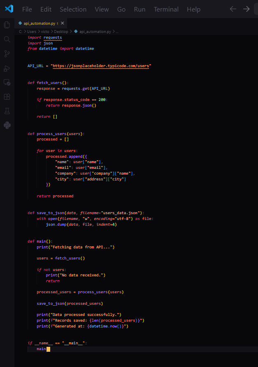This screenshot has height=367, width=258.
Task: Open the Run menu
Action: [x=139, y=9]
